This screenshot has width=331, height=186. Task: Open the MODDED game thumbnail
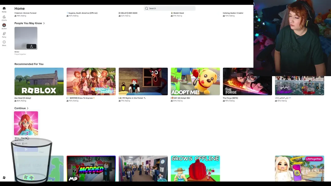pos(91,169)
